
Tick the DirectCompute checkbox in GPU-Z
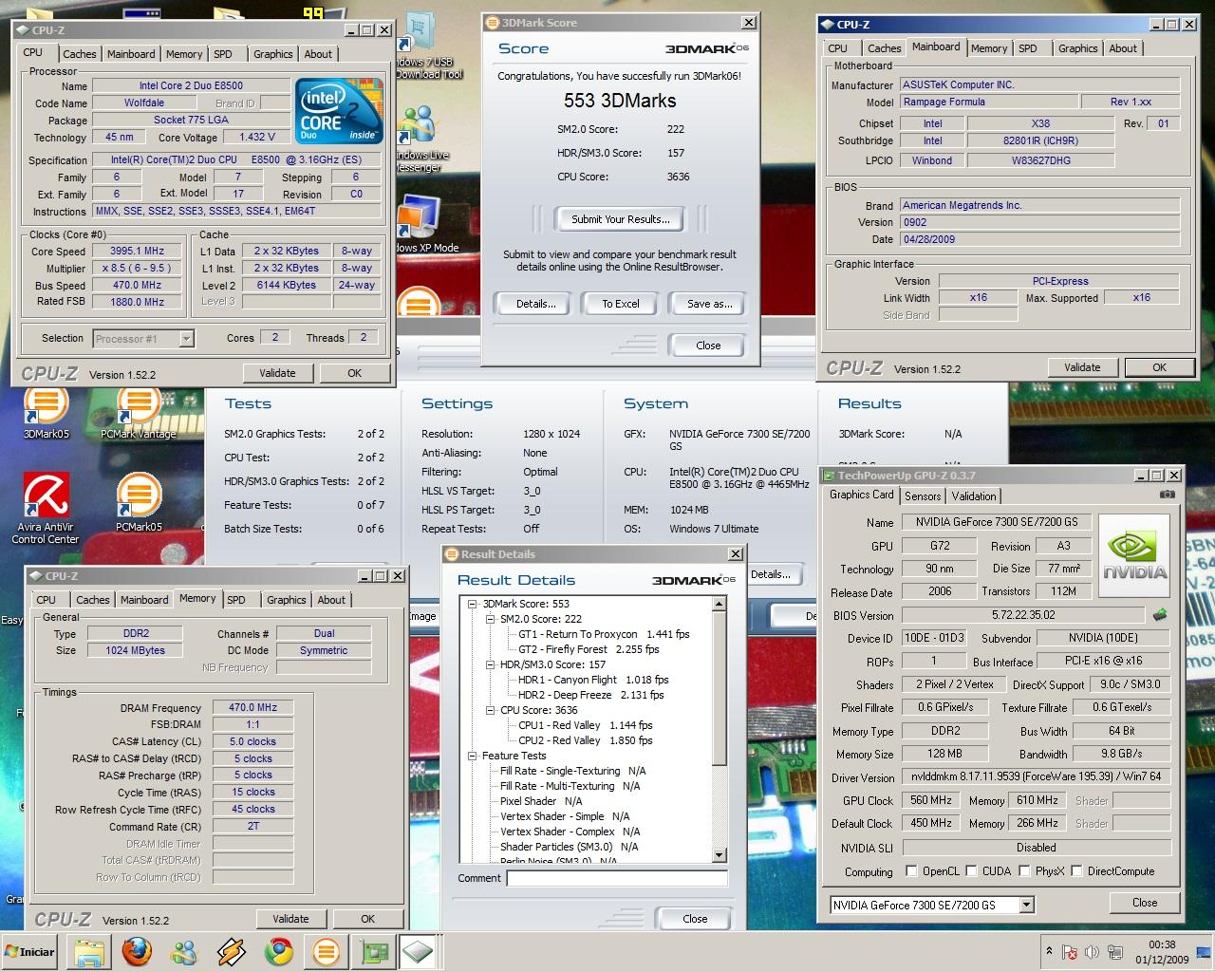(1076, 870)
